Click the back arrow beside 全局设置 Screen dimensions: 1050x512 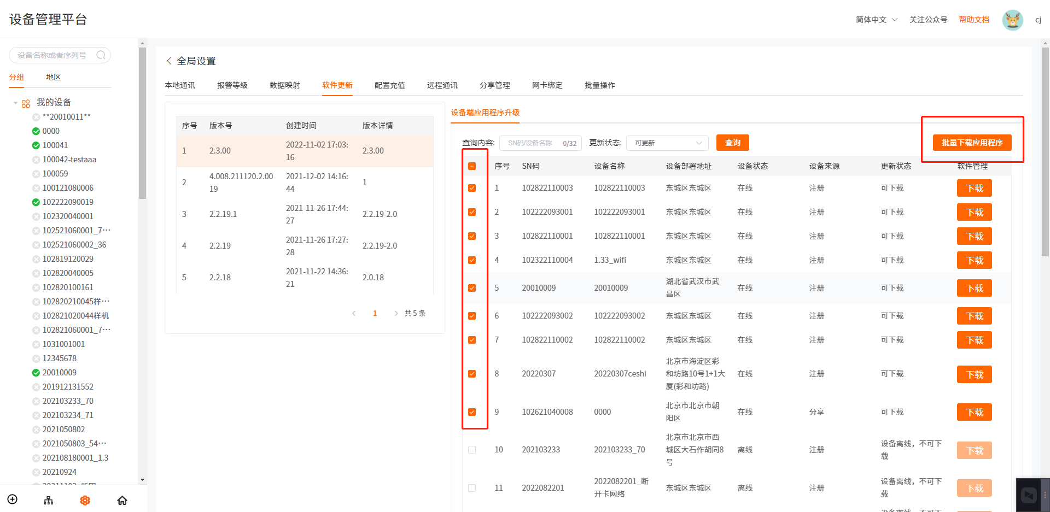coord(169,61)
